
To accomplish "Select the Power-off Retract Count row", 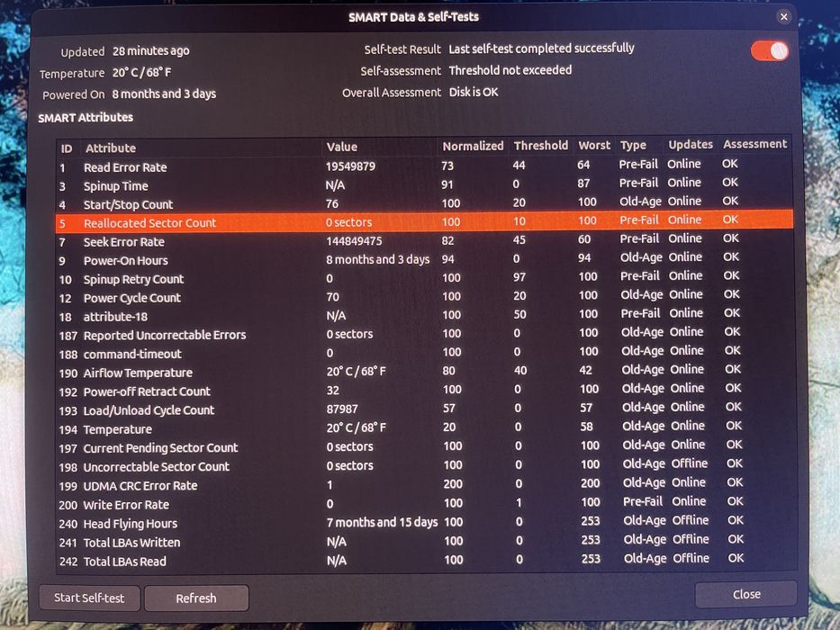I will pos(424,391).
